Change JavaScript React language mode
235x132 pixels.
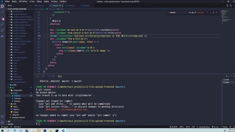click(203, 127)
